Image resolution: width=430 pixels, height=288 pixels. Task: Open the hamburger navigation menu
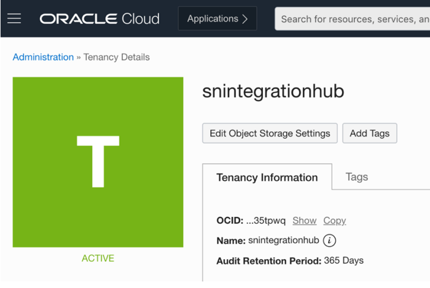coord(14,18)
